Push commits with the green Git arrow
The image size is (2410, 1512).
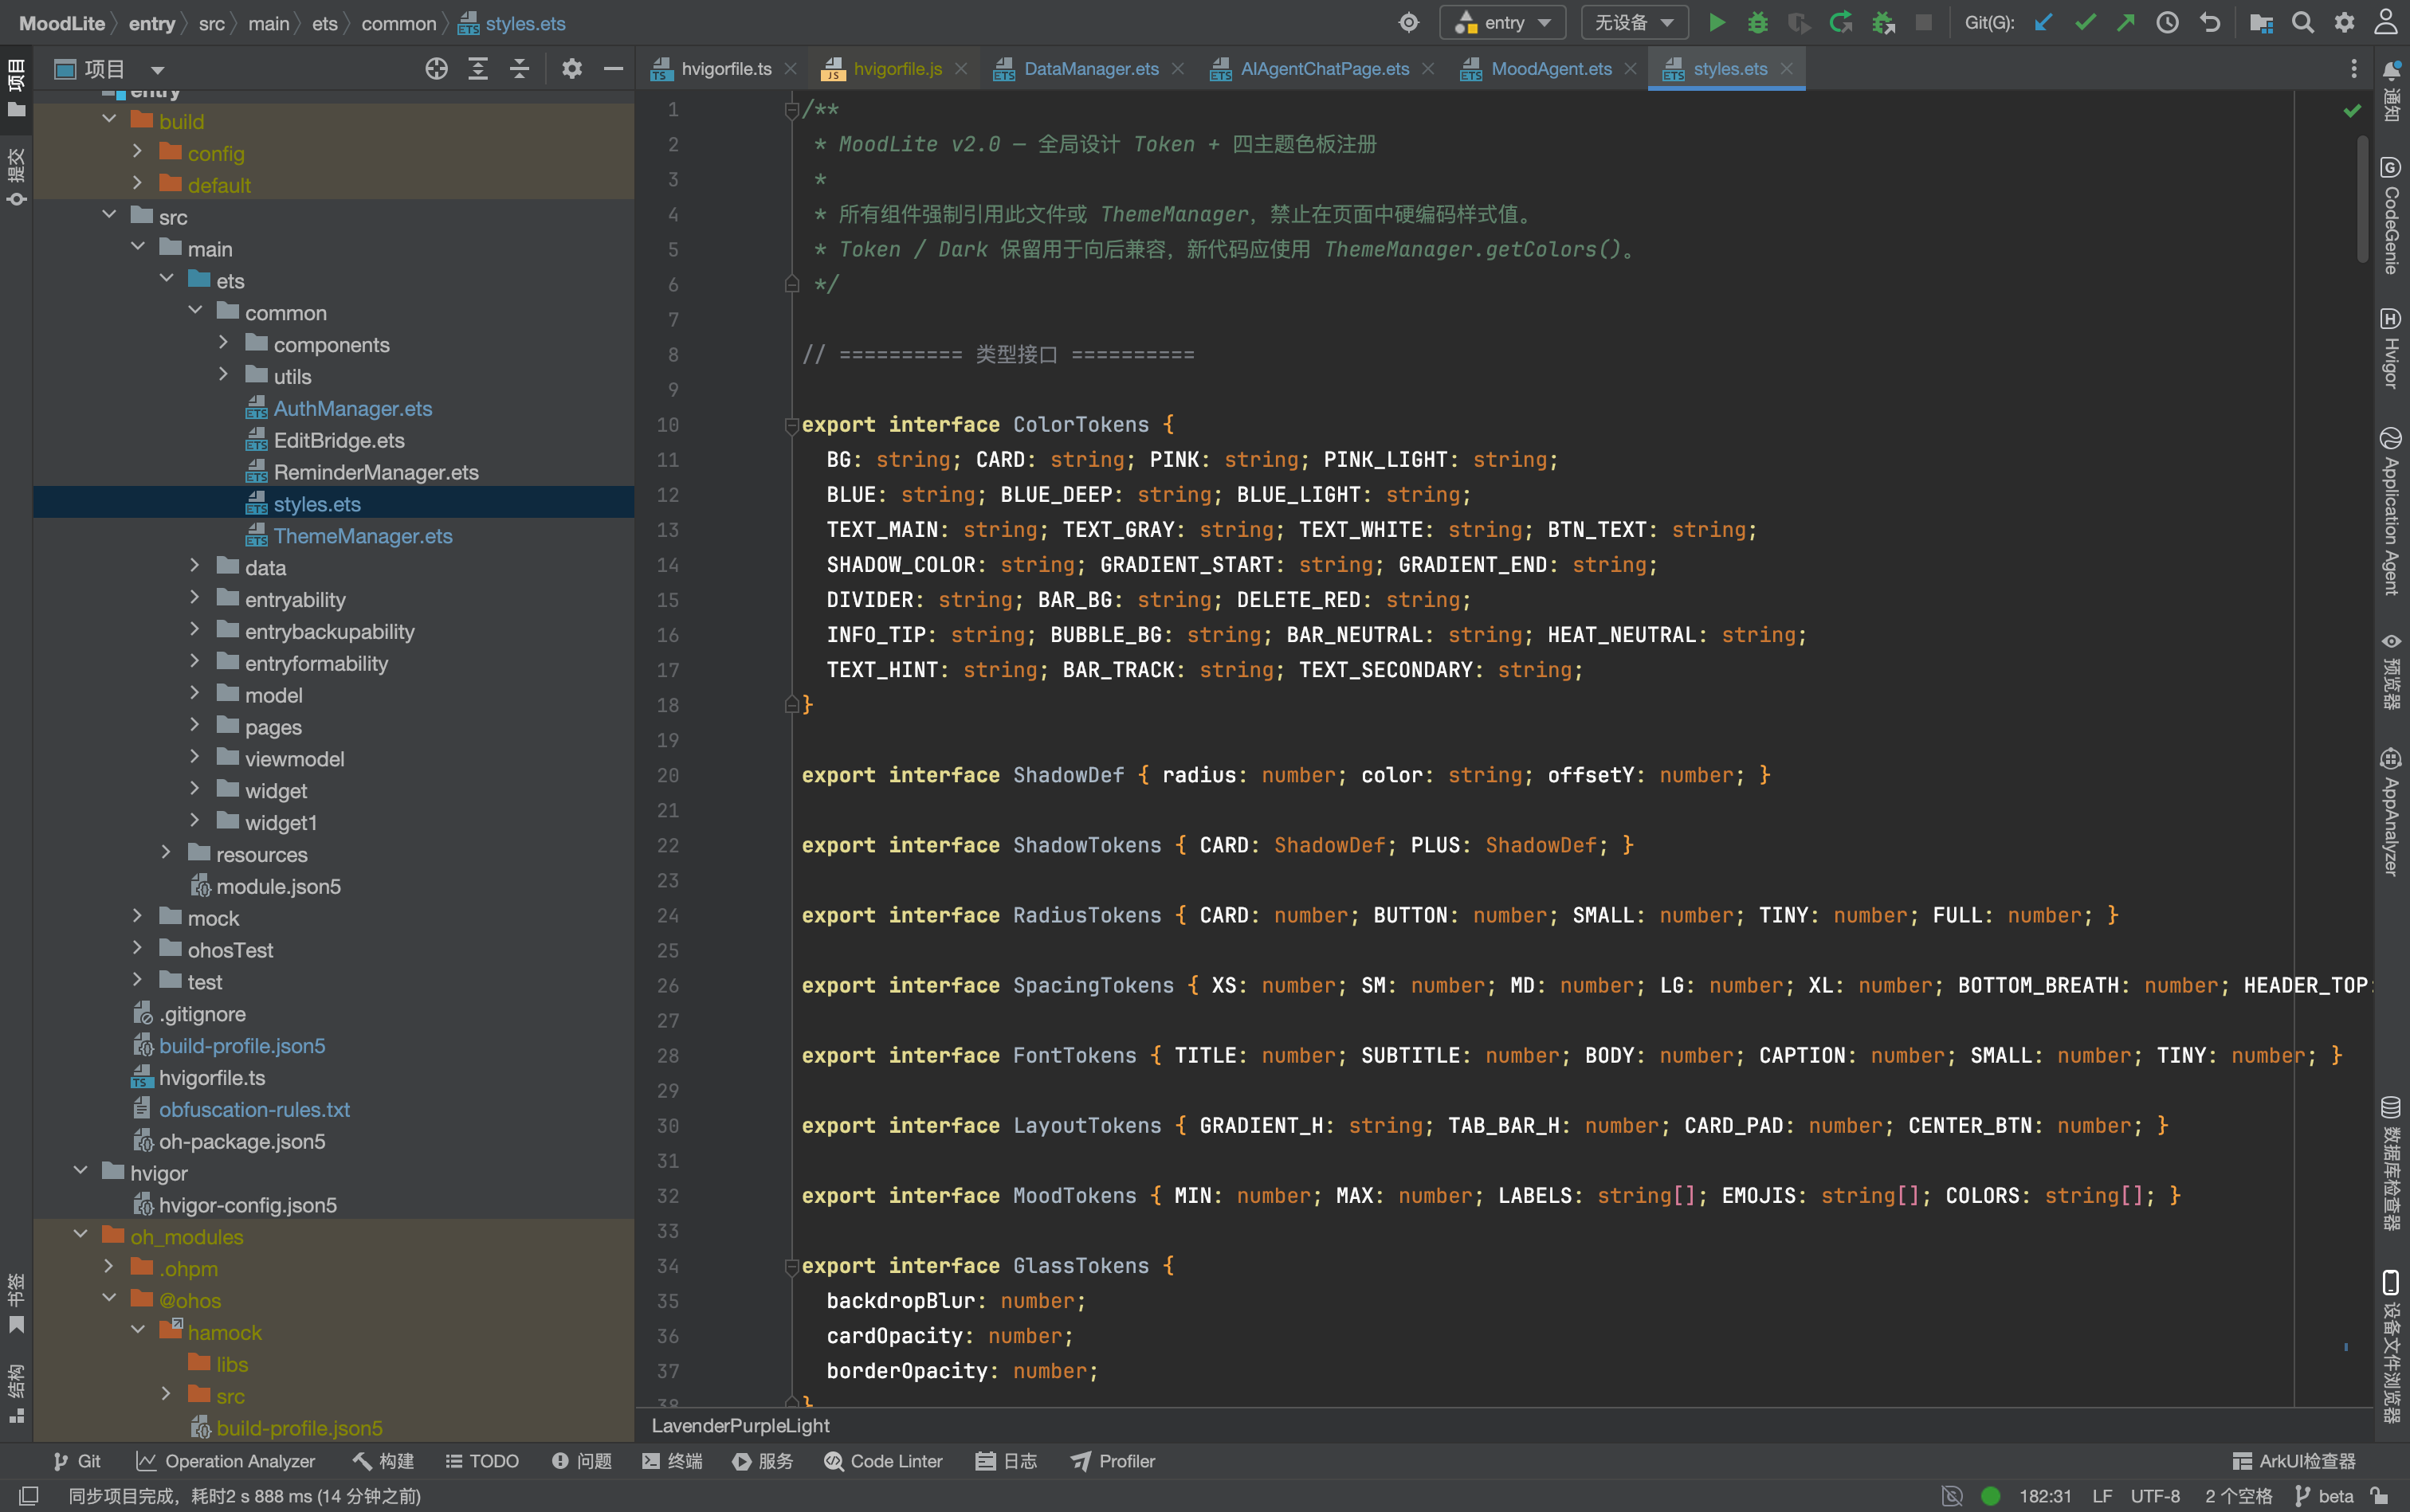click(2125, 23)
